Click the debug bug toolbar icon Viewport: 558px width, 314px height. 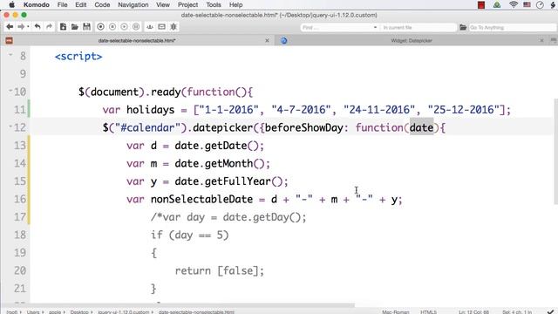174,27
